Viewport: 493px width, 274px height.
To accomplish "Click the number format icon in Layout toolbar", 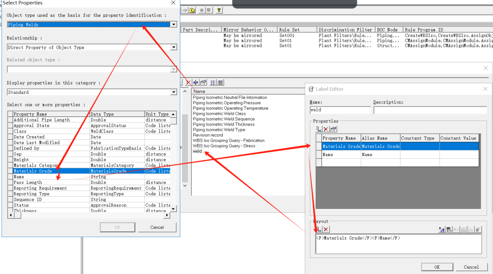I will [449, 229].
